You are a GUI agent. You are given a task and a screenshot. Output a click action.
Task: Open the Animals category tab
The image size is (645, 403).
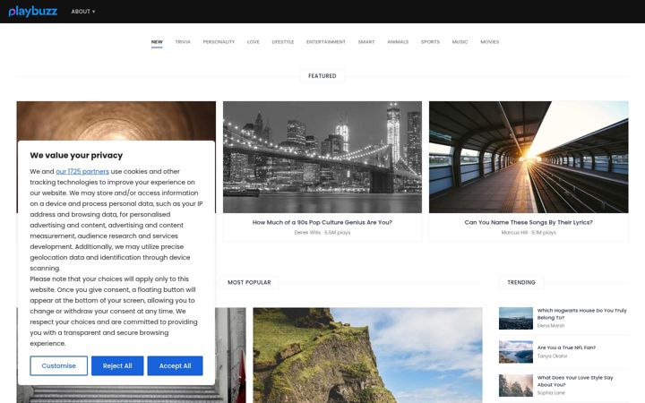398,42
